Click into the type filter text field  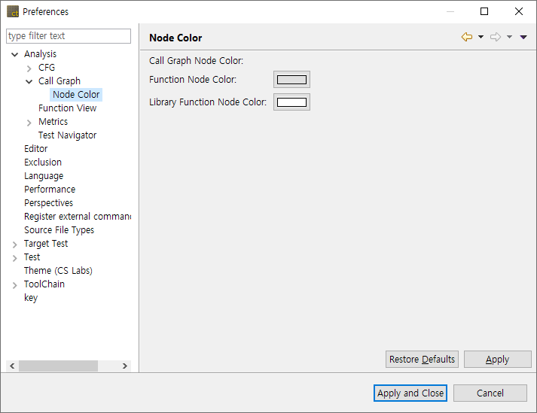(x=69, y=36)
